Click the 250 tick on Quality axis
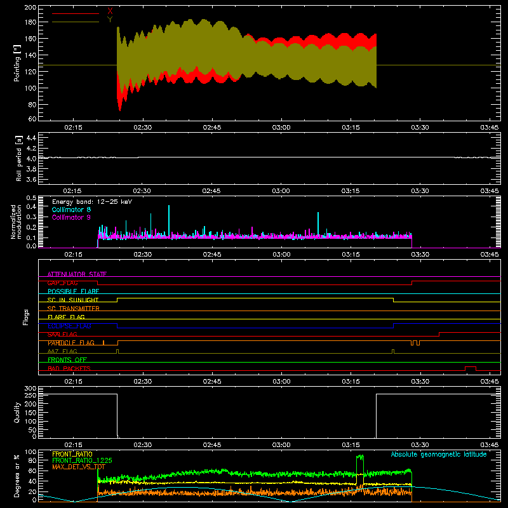This screenshot has height=508, width=508. pyautogui.click(x=30, y=395)
